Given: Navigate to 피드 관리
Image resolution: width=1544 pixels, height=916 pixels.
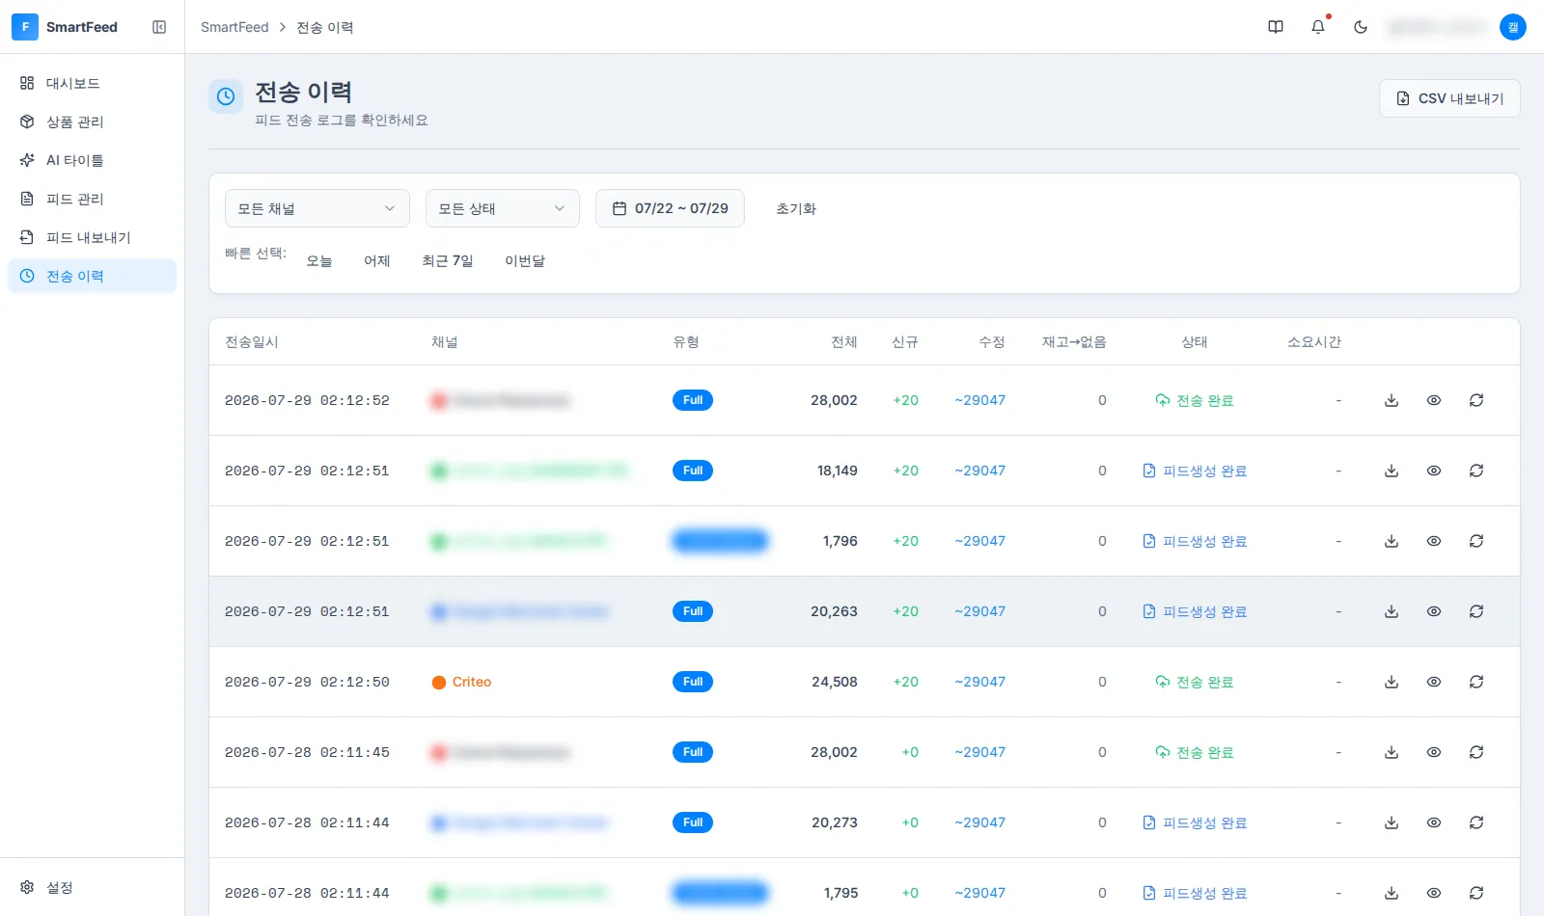Looking at the screenshot, I should click(x=93, y=199).
